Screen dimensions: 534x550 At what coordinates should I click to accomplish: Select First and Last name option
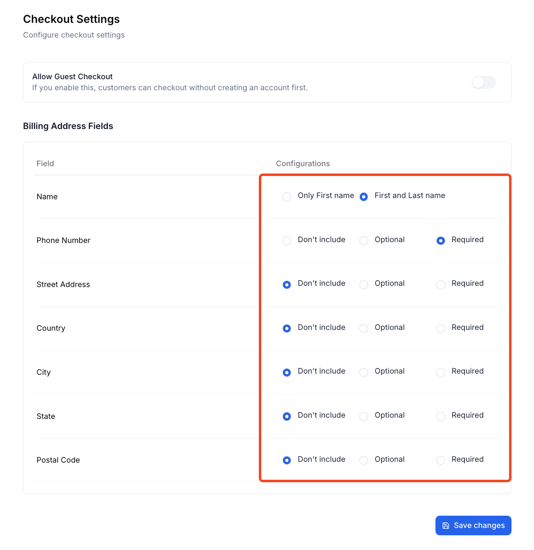(363, 197)
